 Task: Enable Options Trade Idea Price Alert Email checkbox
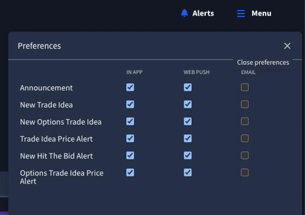click(245, 172)
